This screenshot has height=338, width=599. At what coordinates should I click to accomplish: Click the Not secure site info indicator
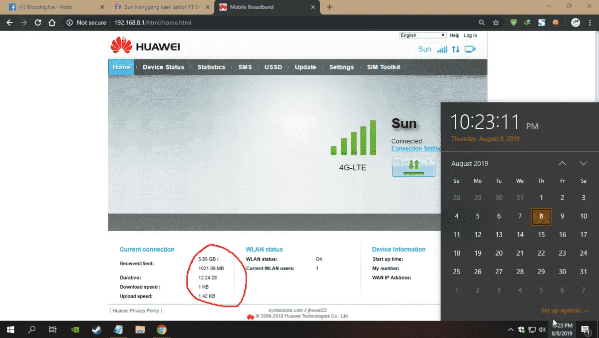click(x=86, y=22)
